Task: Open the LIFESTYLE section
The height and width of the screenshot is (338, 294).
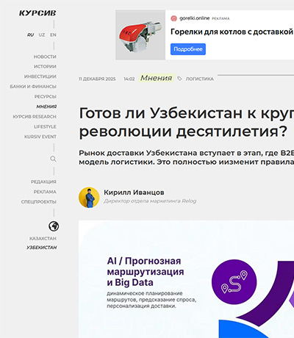Action: [45, 126]
